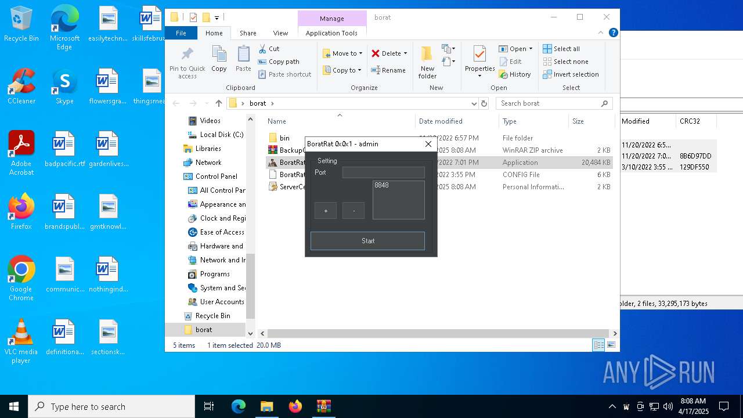This screenshot has width=743, height=418.
Task: Click the Paste ribbon icon
Action: (243, 59)
